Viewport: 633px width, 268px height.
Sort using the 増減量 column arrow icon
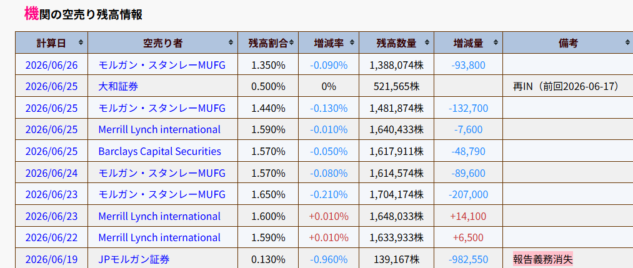(496, 42)
